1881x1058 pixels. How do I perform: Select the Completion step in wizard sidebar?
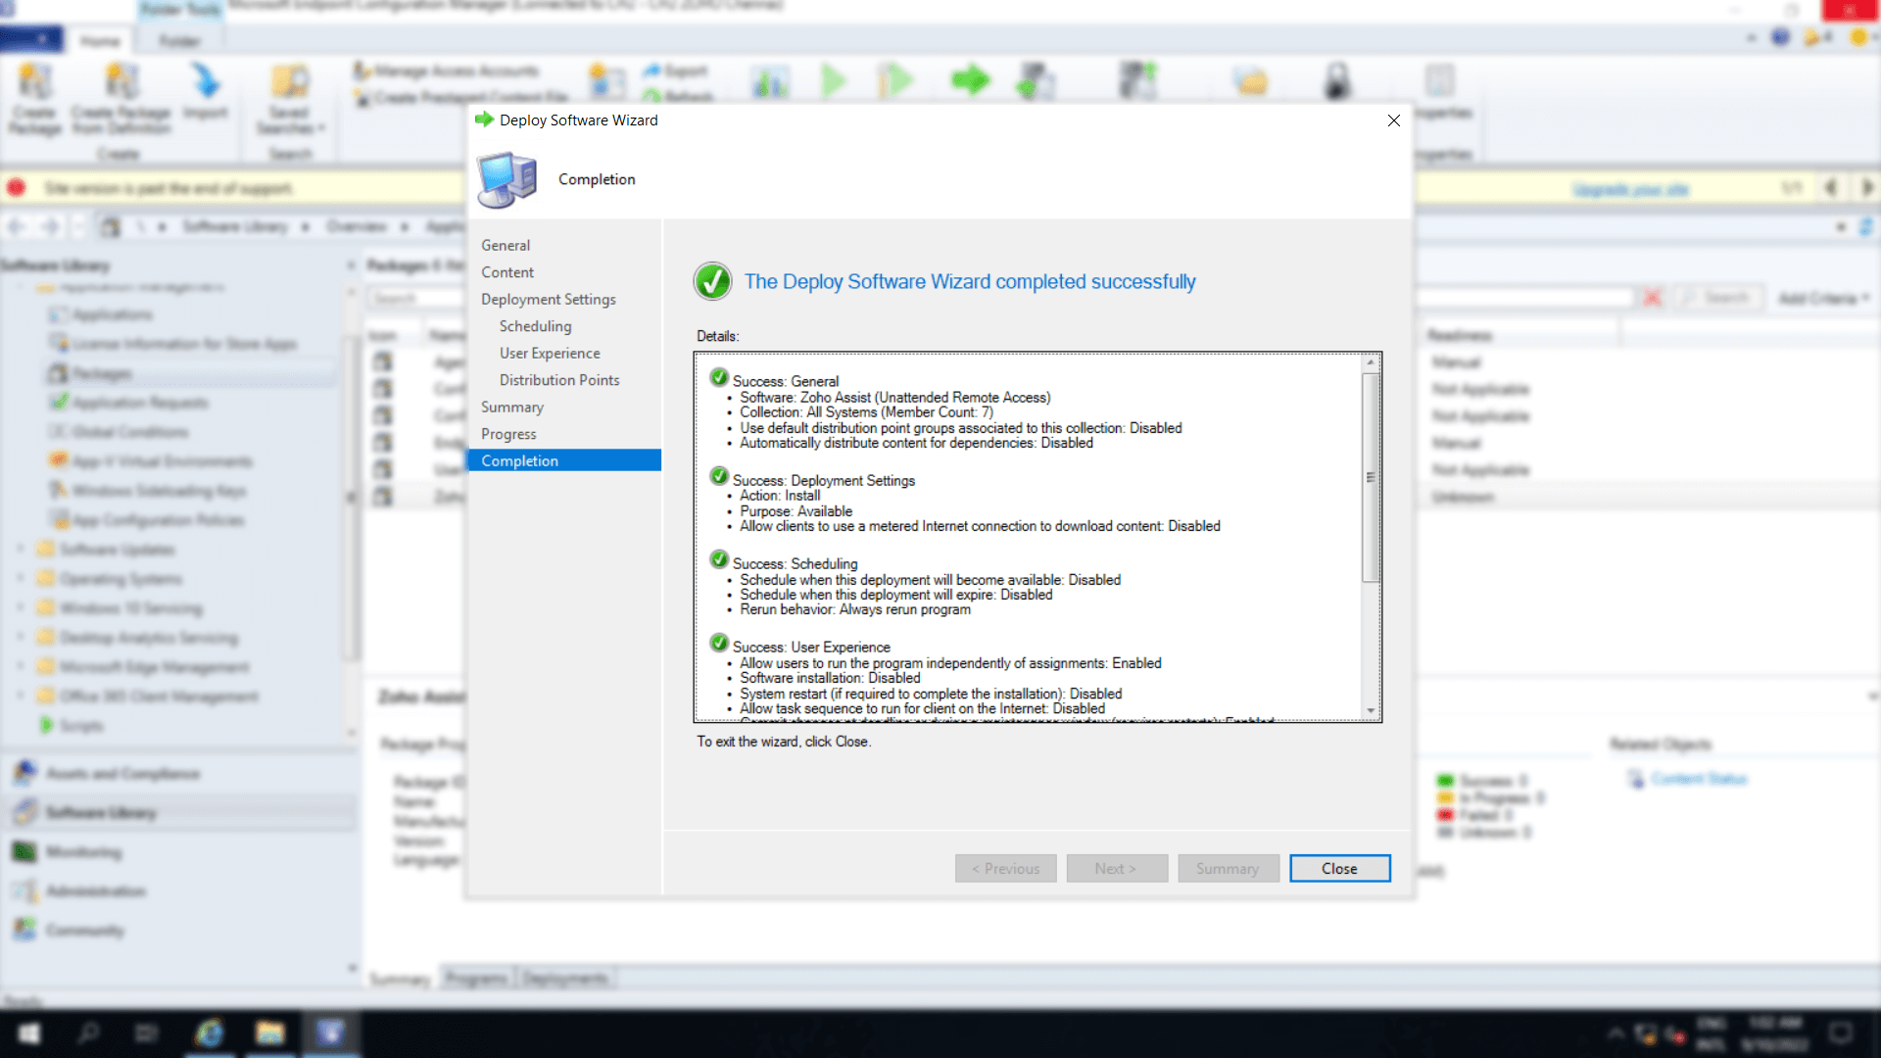click(x=519, y=460)
